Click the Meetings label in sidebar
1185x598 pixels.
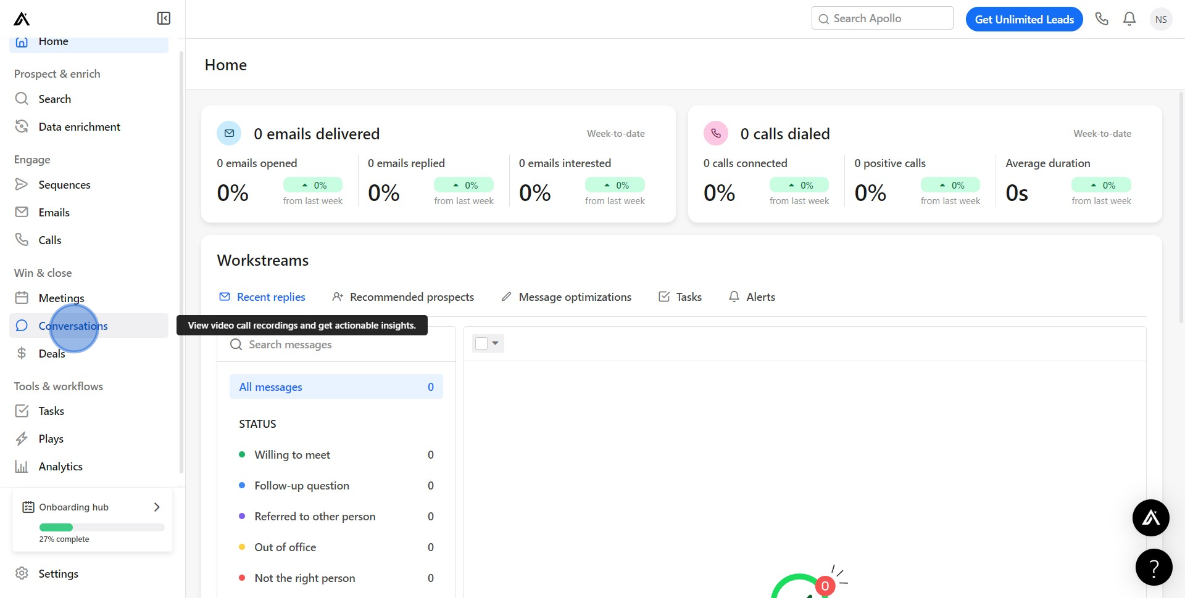62,298
